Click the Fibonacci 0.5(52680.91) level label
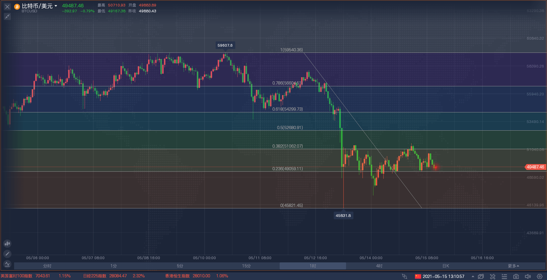Image resolution: width=547 pixels, height=280 pixels. [290, 128]
